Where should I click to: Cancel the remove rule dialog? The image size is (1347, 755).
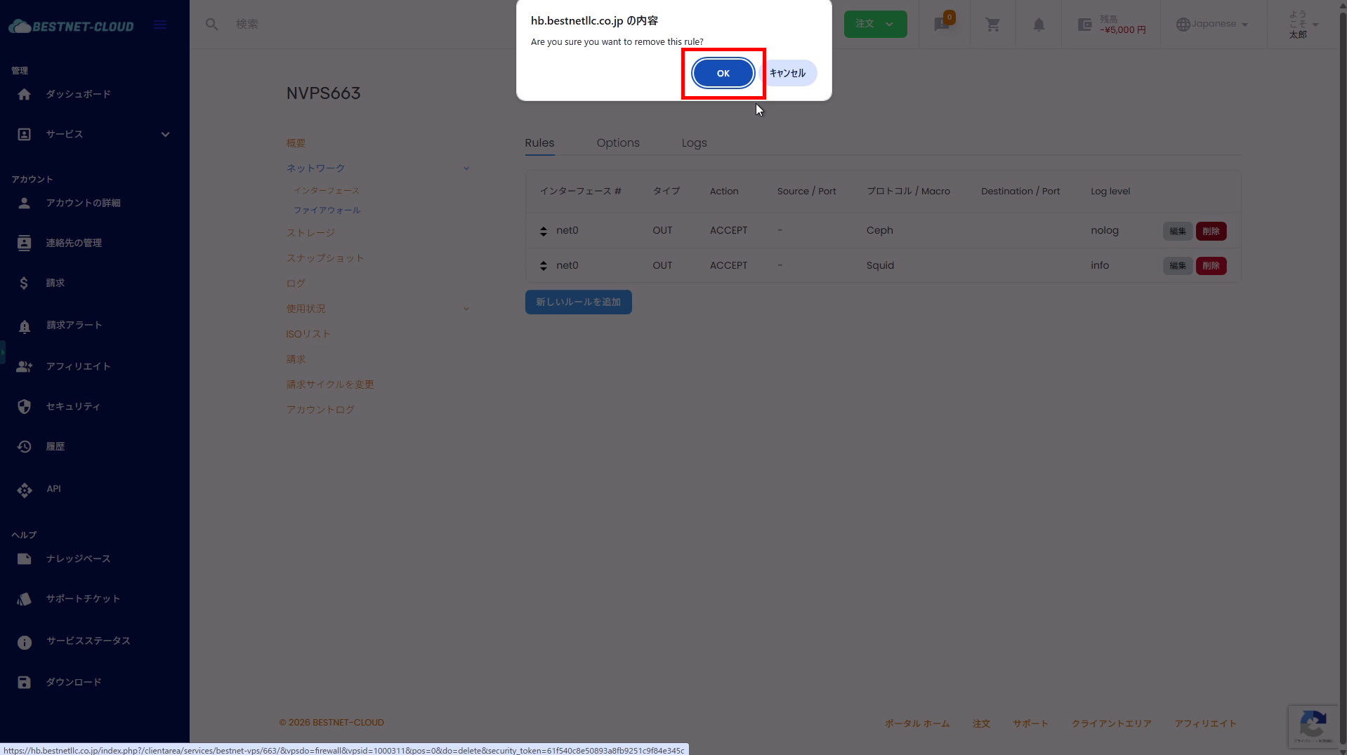787,73
